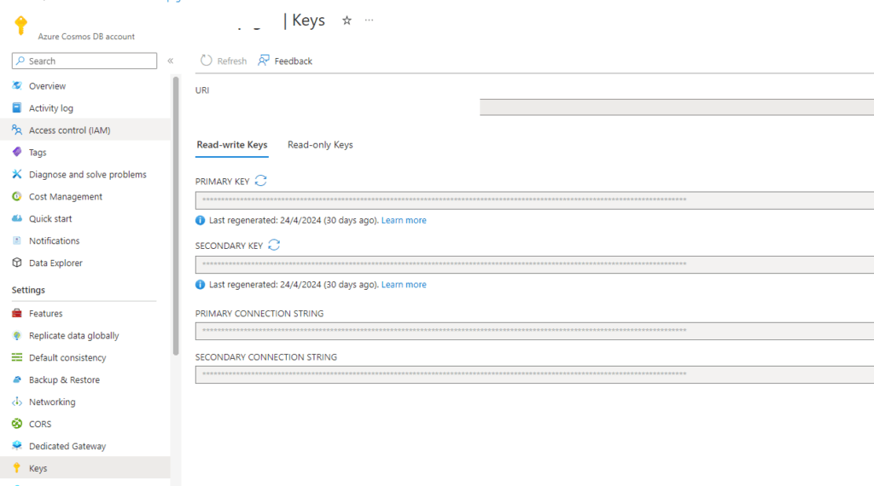Click the SECONDARY KEY masked field

point(534,264)
